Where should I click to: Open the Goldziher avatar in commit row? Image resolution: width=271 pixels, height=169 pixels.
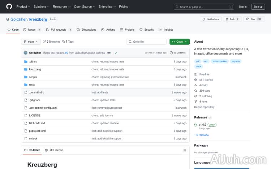pos(26,53)
